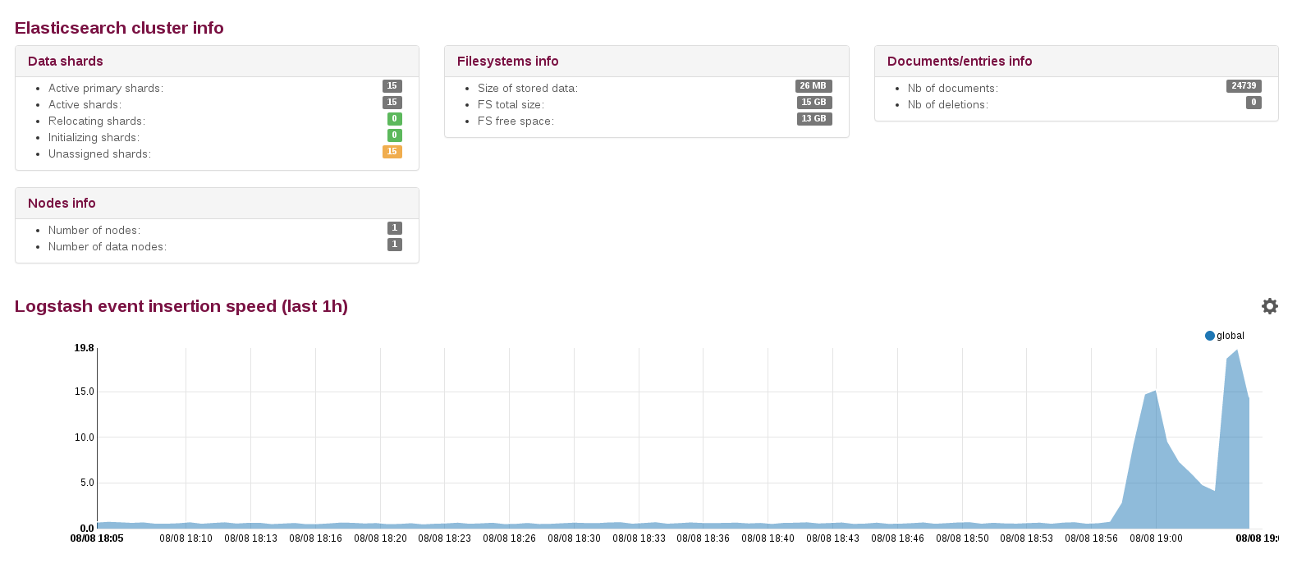Click the Nb of documents label
1297x568 pixels.
click(953, 88)
